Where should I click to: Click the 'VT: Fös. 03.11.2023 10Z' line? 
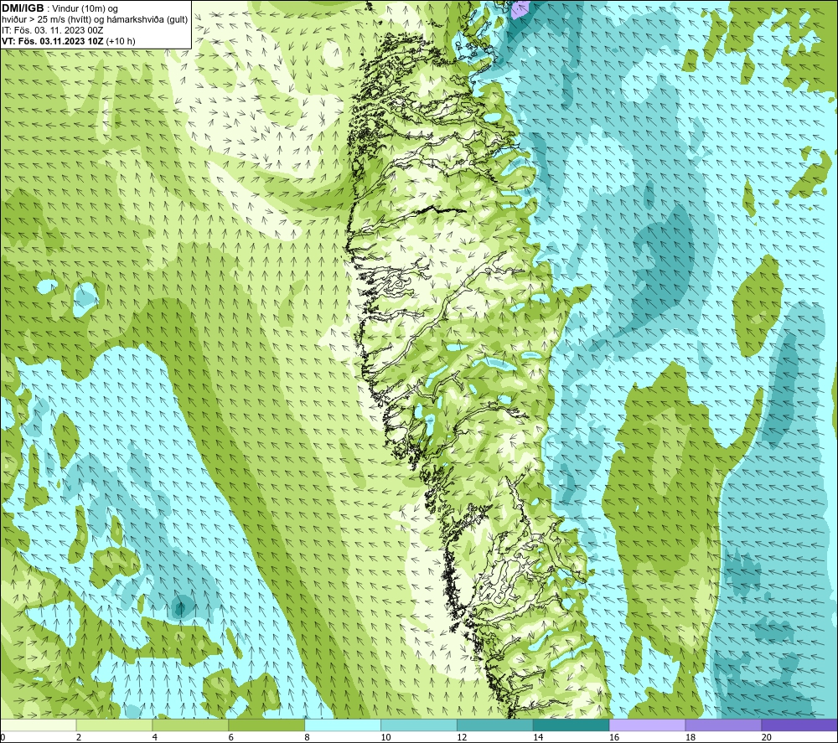click(x=69, y=41)
